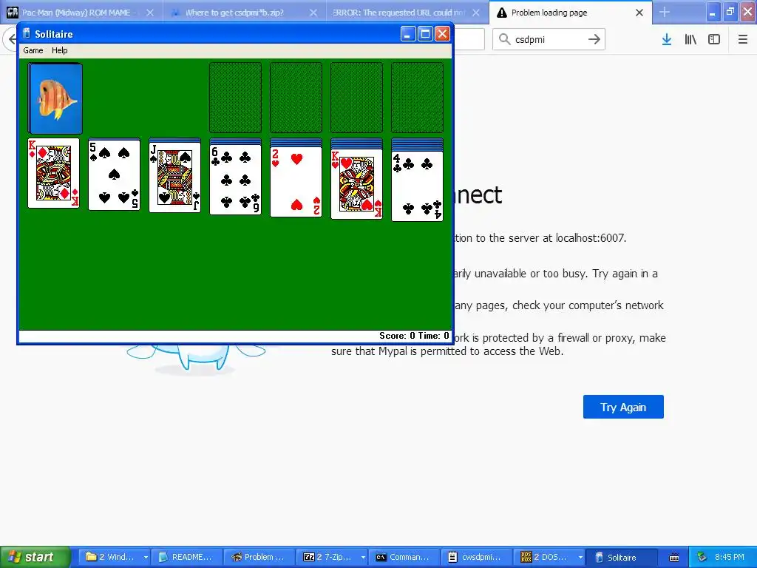The width and height of the screenshot is (757, 568).
Task: Close the Pac-Man ROM MAME tab
Action: point(150,13)
